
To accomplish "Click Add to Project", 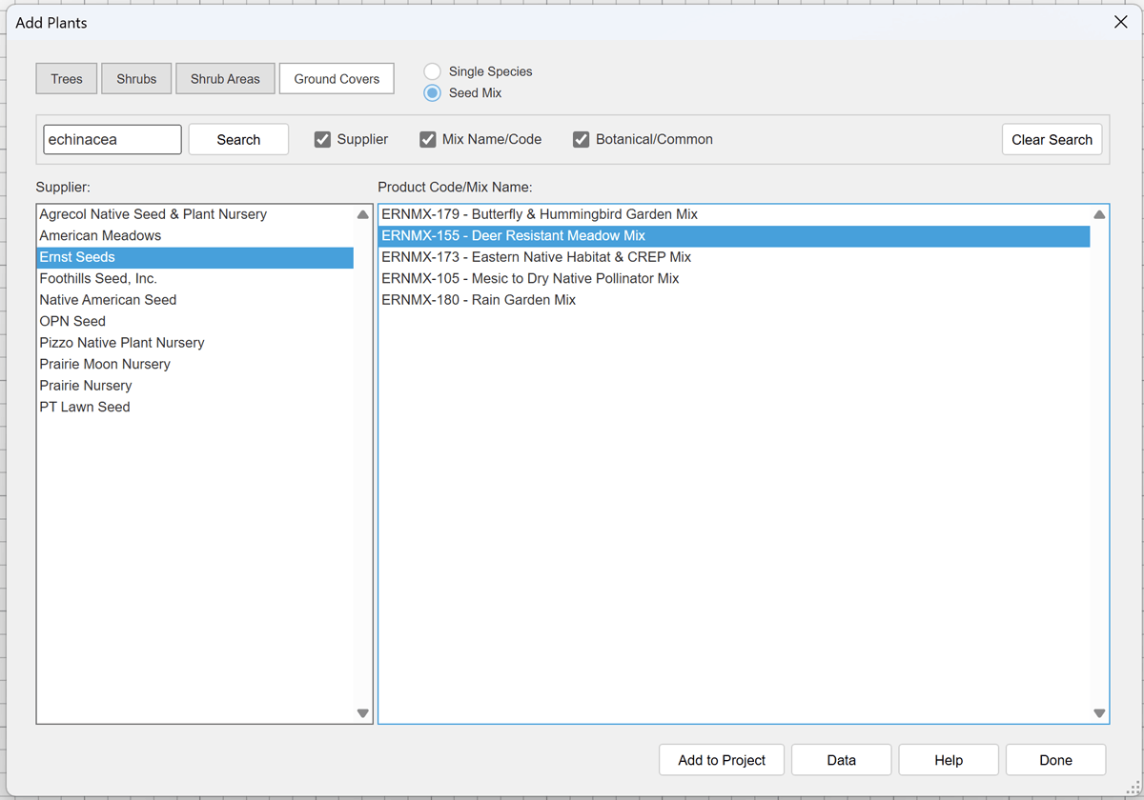I will point(722,760).
